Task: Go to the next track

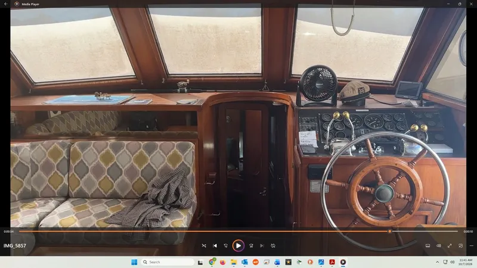Action: pos(262,245)
